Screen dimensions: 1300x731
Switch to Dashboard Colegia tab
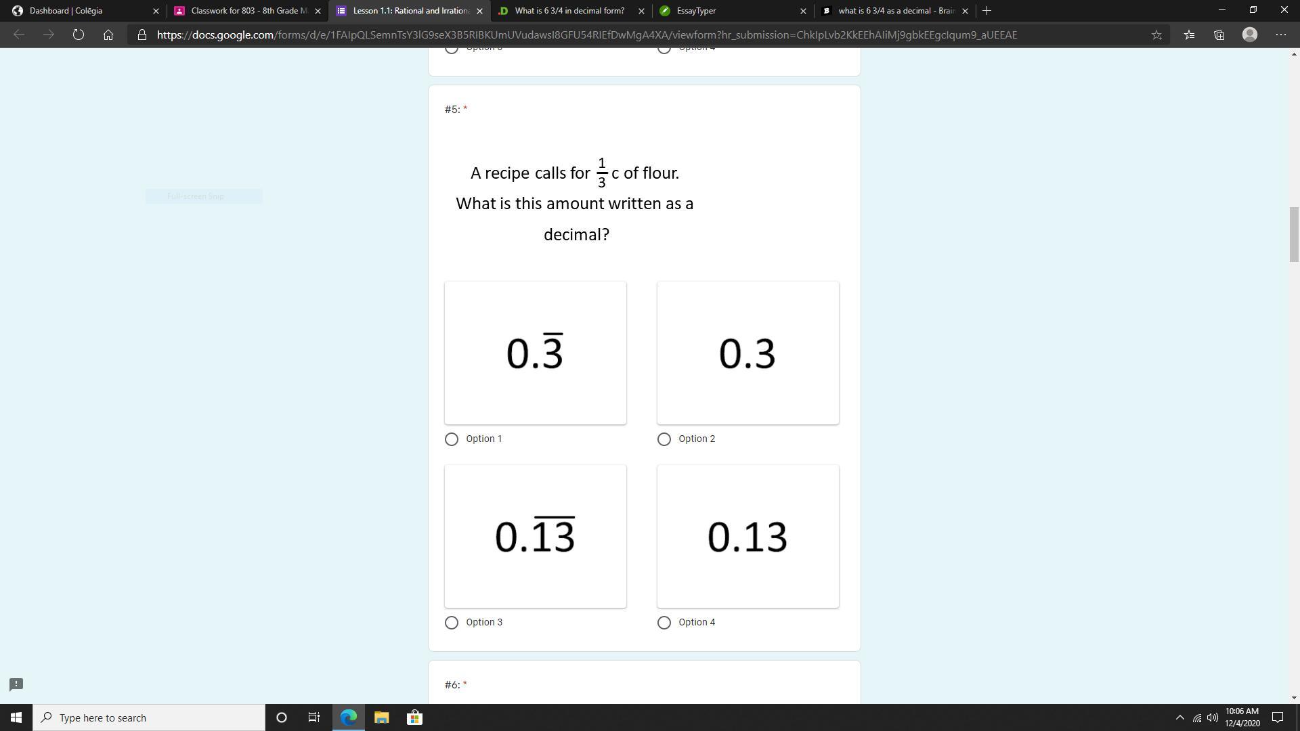click(x=81, y=11)
